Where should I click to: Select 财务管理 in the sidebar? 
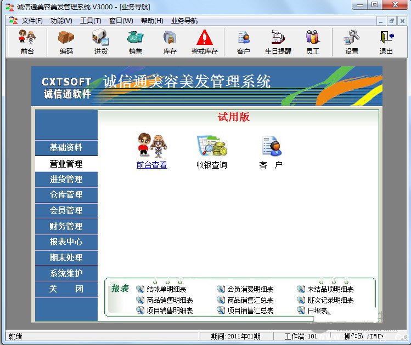coord(66,226)
